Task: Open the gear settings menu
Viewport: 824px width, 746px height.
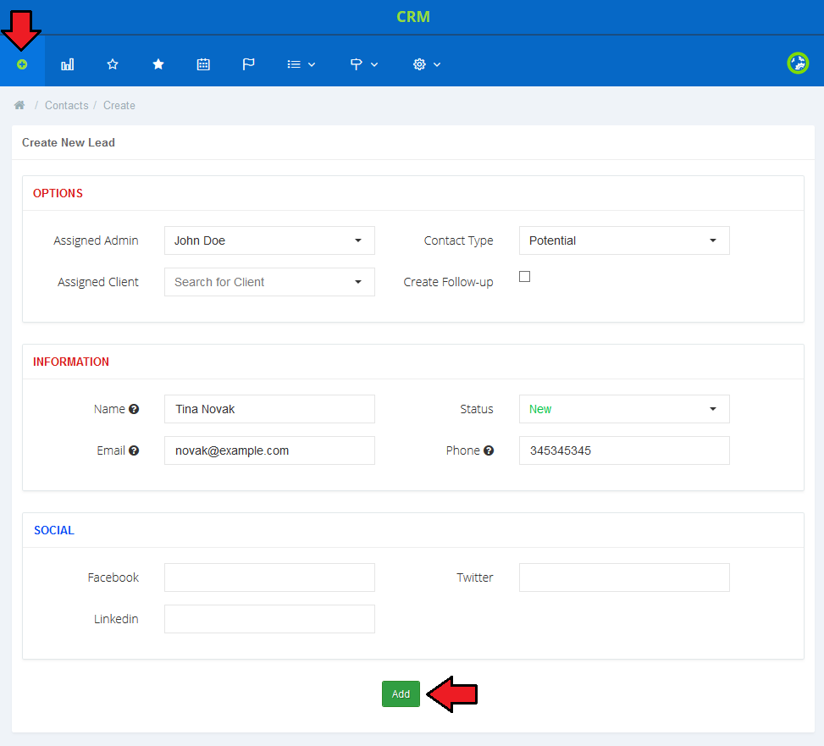Action: pos(419,64)
